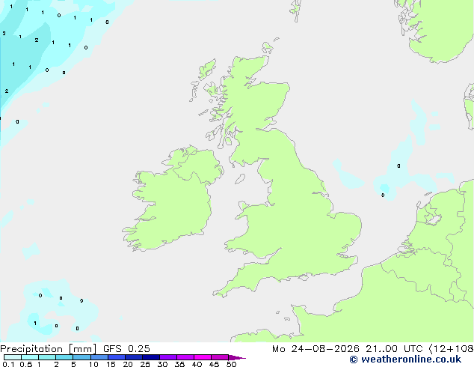Click the 'Mo 24-08-2026 21:00 UTC' timestamp

click(x=349, y=349)
